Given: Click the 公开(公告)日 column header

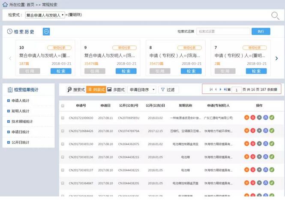Looking at the screenshot, I should [x=155, y=105].
